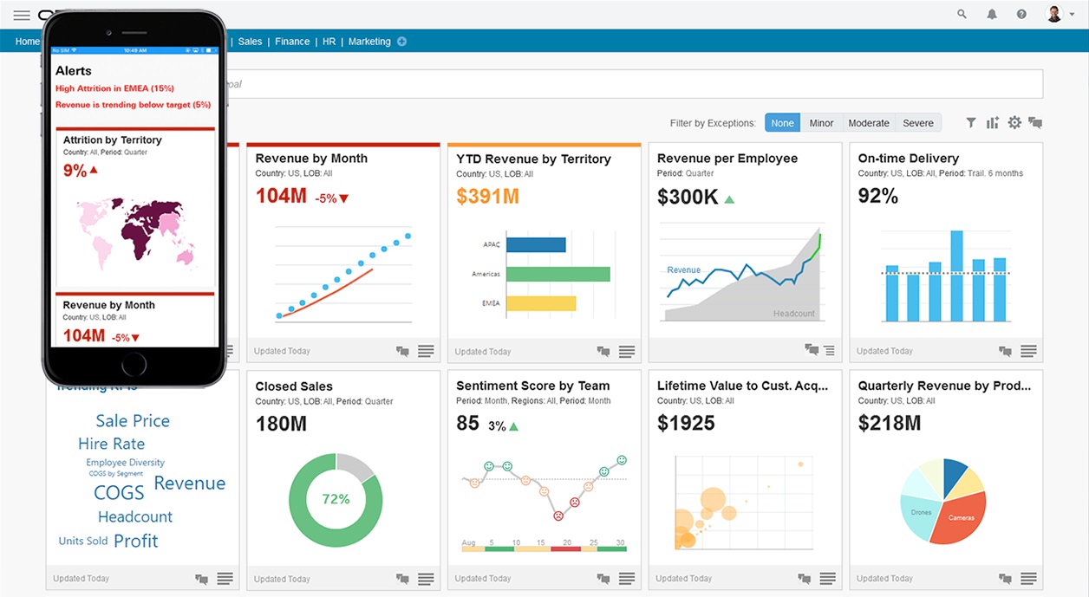1089x597 pixels.
Task: Click the search magnifier icon
Action: 962,14
